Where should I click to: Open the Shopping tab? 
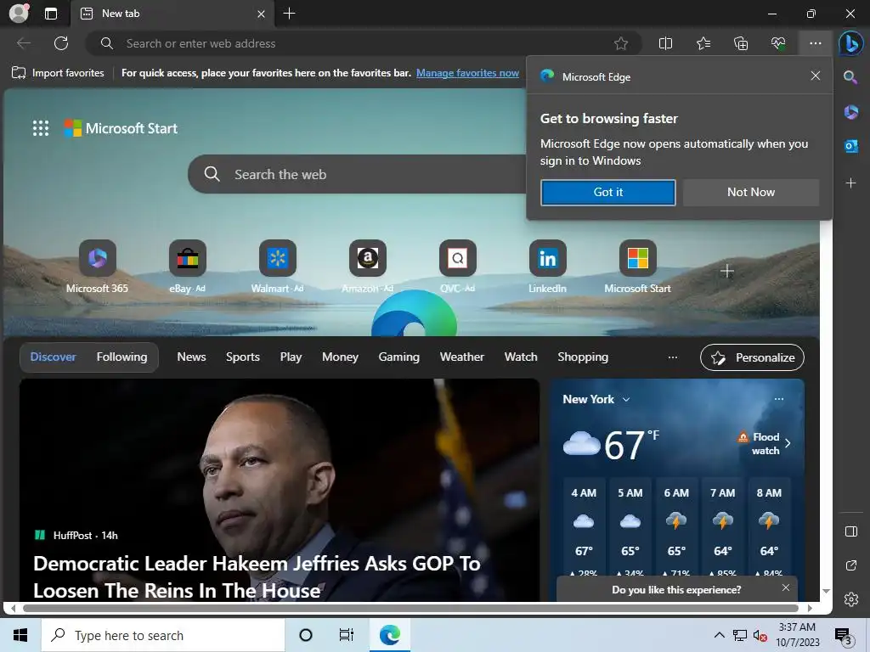[x=583, y=357]
